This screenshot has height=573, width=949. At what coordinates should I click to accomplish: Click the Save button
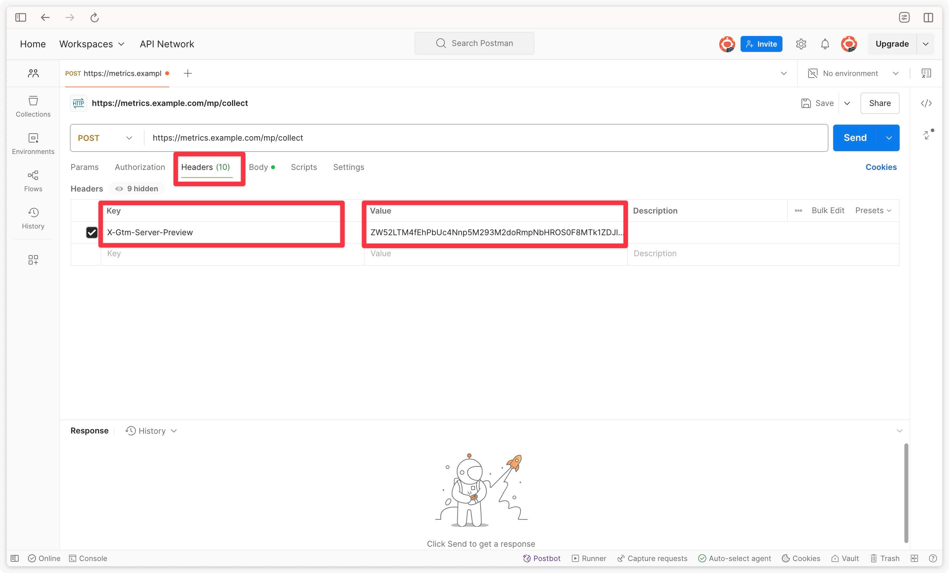pos(817,103)
